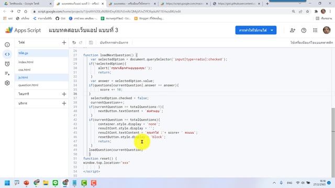Image resolution: width=335 pixels, height=188 pixels.
Task: Open Blogger bookmark in bookmarks bar
Action: coord(149,18)
